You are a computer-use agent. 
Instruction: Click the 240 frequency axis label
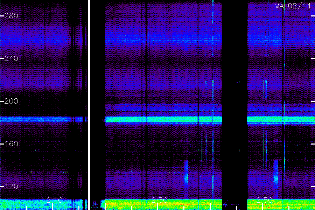click(11, 58)
